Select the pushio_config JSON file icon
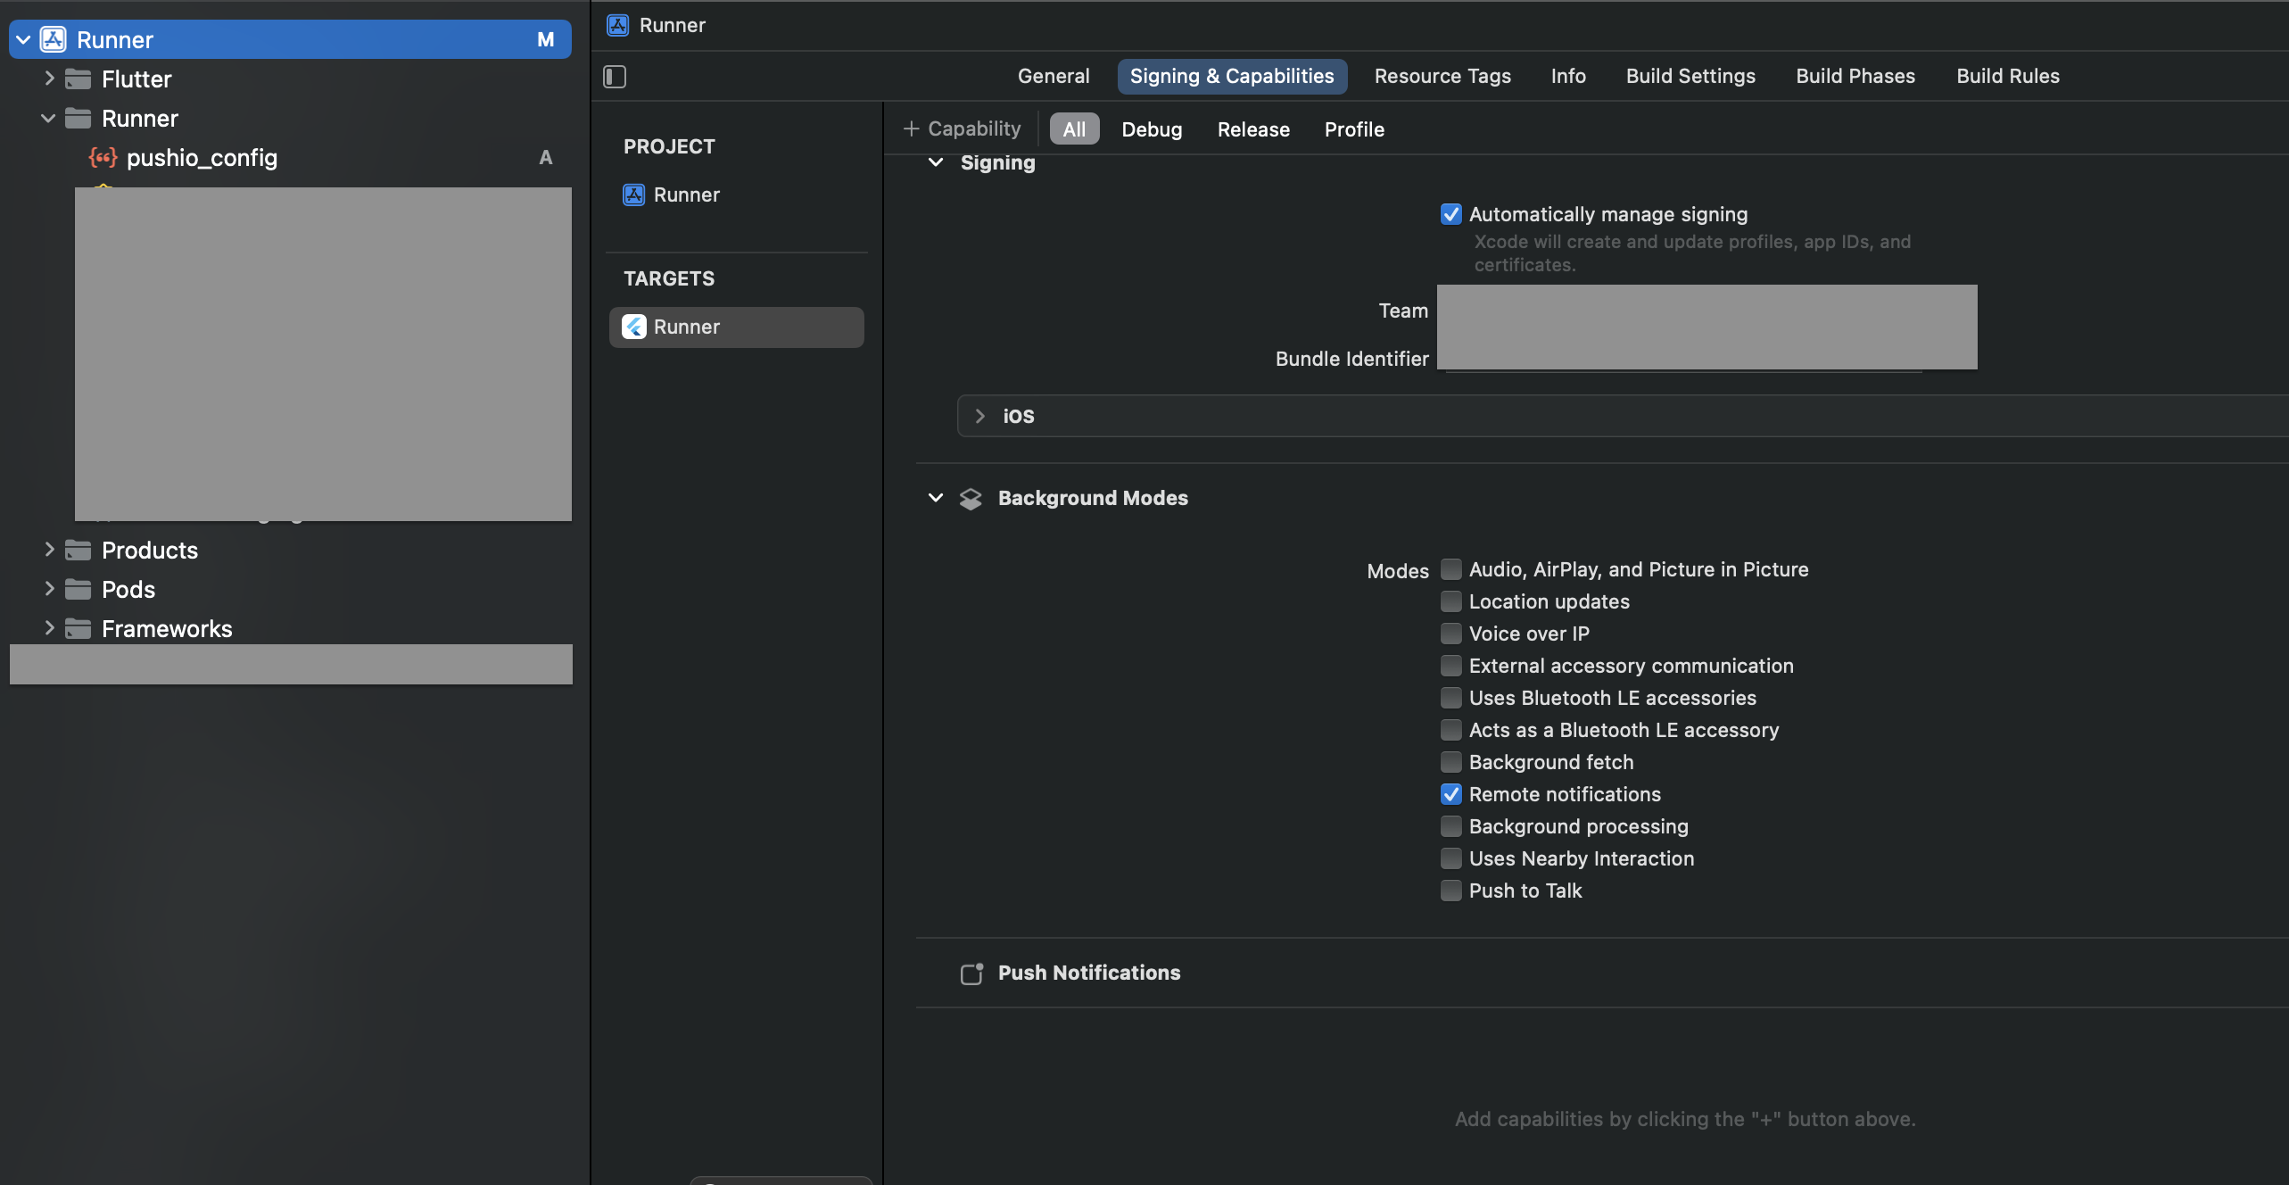Screen dimensions: 2289x1185 point(103,158)
